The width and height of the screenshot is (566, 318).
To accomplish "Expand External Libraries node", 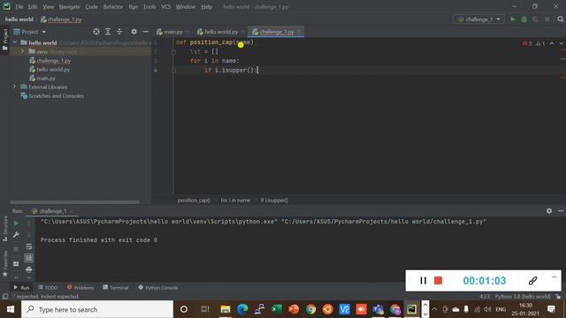I will 14,87.
